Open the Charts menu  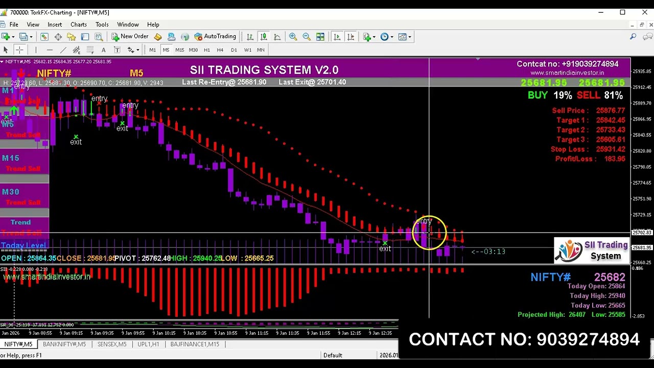point(79,25)
